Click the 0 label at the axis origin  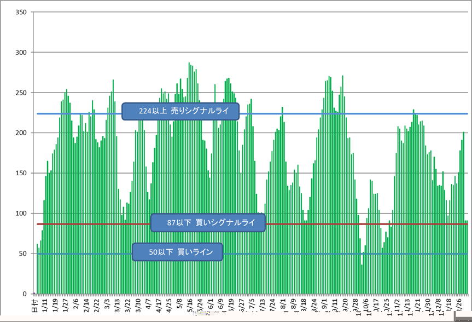coord(25,294)
